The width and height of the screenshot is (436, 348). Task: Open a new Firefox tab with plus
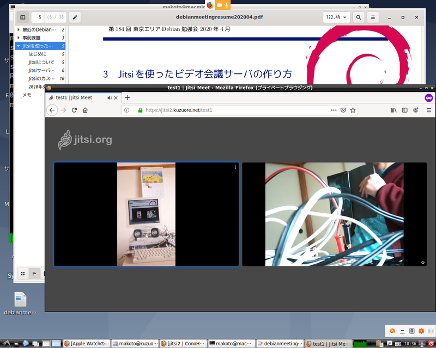pos(128,97)
